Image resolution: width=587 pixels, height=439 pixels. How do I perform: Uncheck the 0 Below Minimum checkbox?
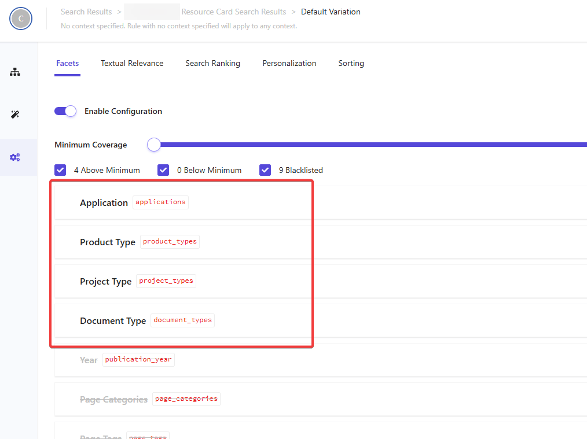tap(163, 170)
